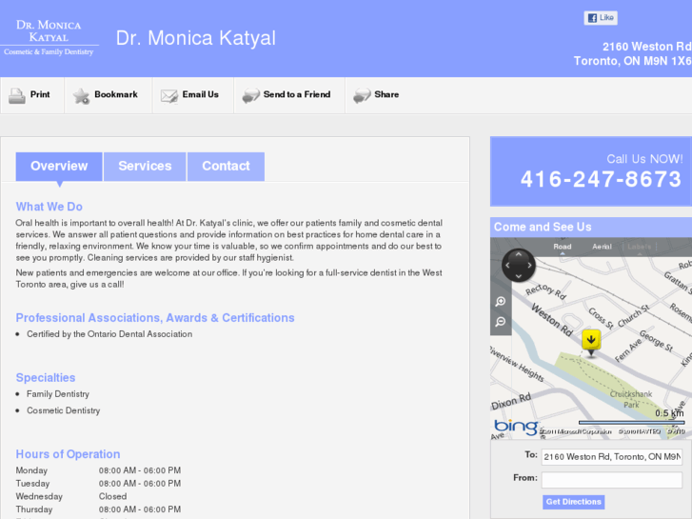Viewport: 692px width, 519px height.
Task: Click the Get Directions button
Action: pyautogui.click(x=573, y=502)
